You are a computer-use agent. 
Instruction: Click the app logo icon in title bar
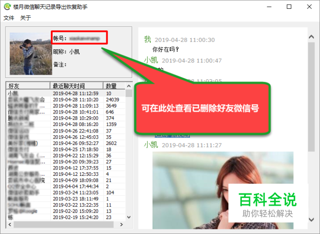point(7,6)
